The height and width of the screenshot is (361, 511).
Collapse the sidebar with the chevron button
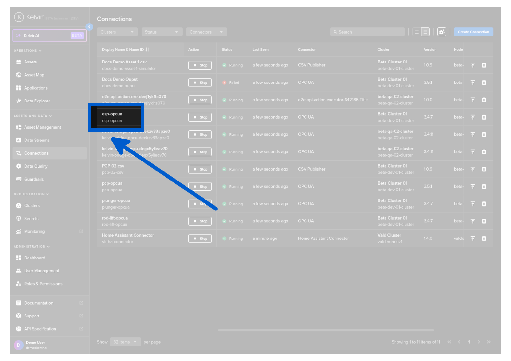89,27
